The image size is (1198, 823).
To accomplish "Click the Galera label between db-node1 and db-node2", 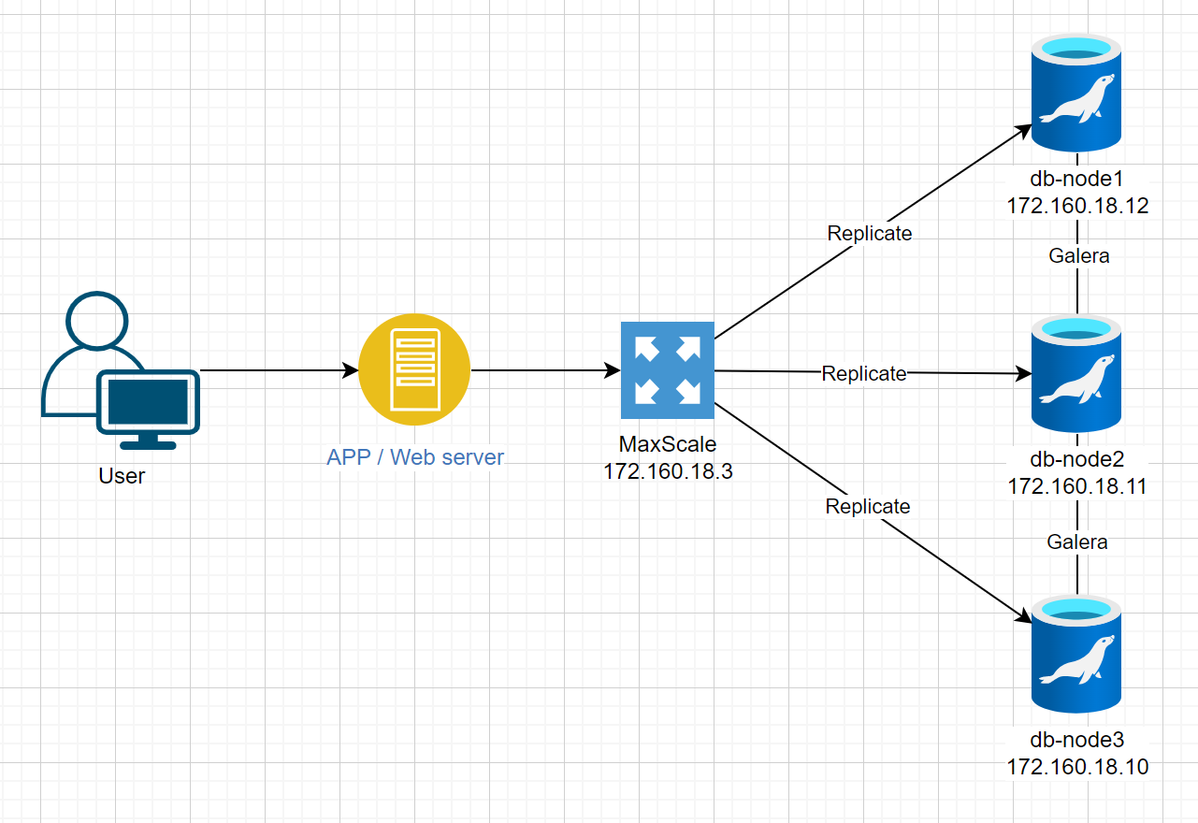I will coord(1078,255).
